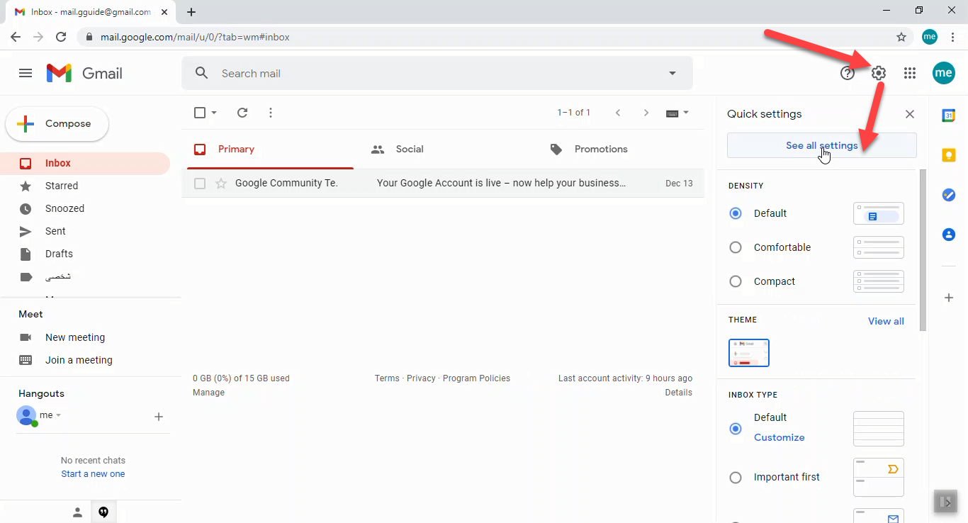
Task: Click the Get Add-ons plus icon
Action: (949, 298)
